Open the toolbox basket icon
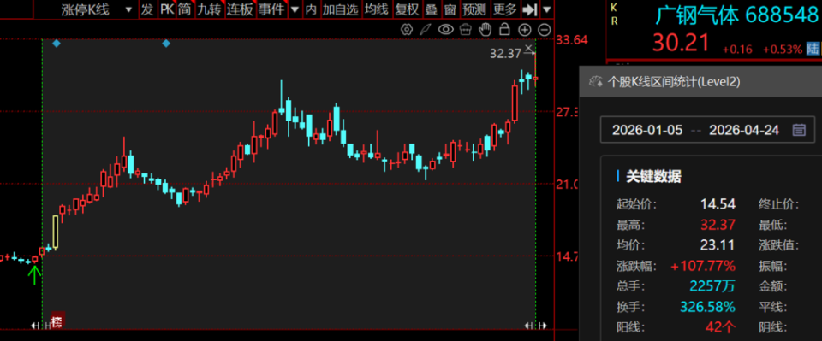Screen dimensions: 822x341 [466, 29]
